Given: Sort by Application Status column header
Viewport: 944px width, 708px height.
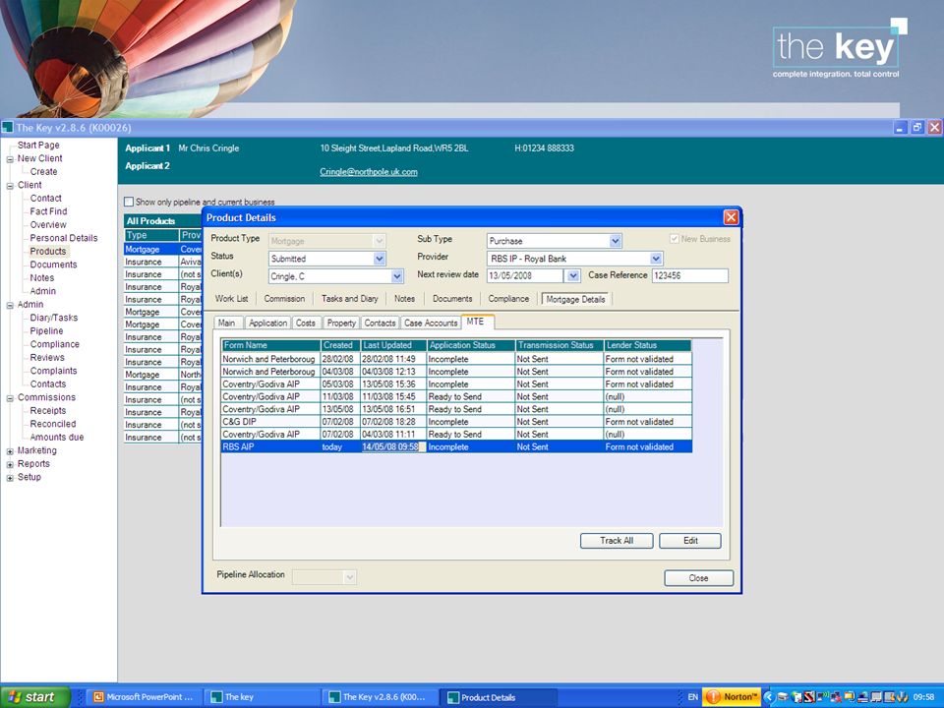Looking at the screenshot, I should coord(471,345).
